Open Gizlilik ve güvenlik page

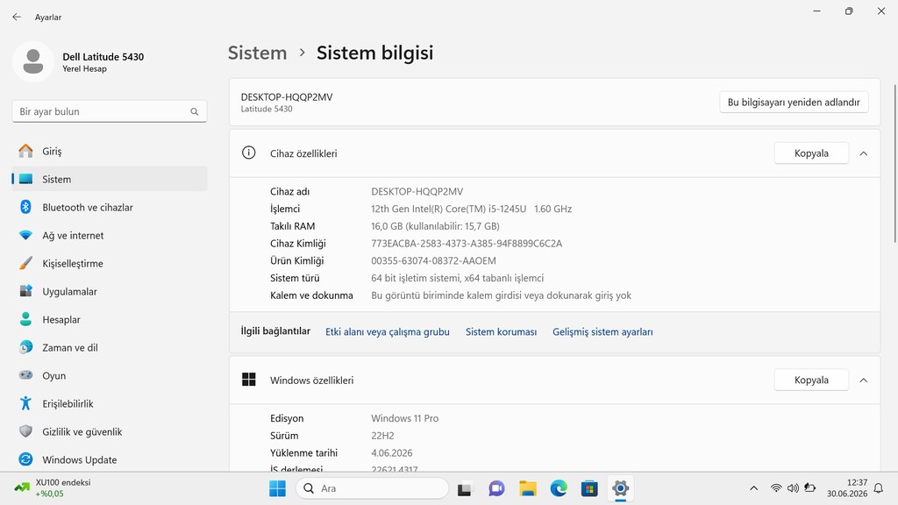tap(110, 431)
